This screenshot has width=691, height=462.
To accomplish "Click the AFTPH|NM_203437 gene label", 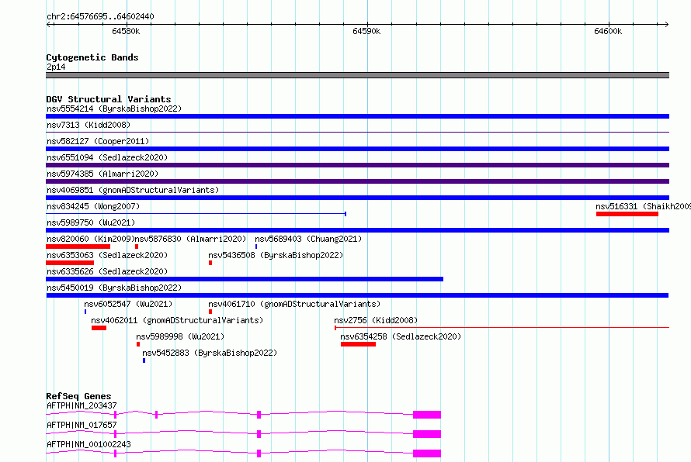I will pos(82,405).
